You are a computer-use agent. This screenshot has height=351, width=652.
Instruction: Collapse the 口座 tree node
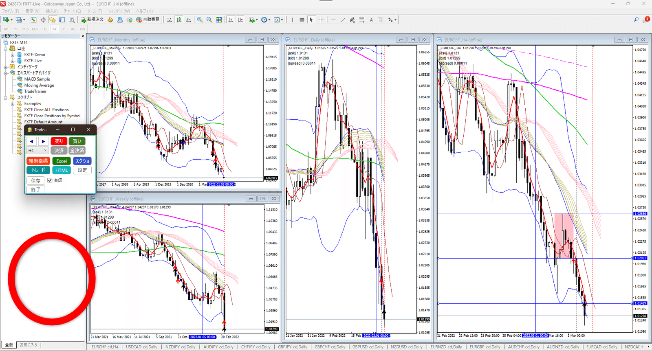click(x=6, y=48)
